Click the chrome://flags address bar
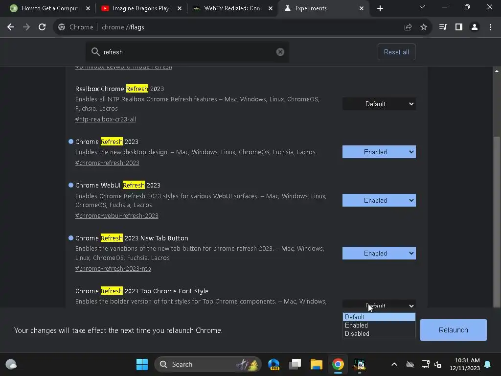This screenshot has width=501, height=376. coord(243,27)
